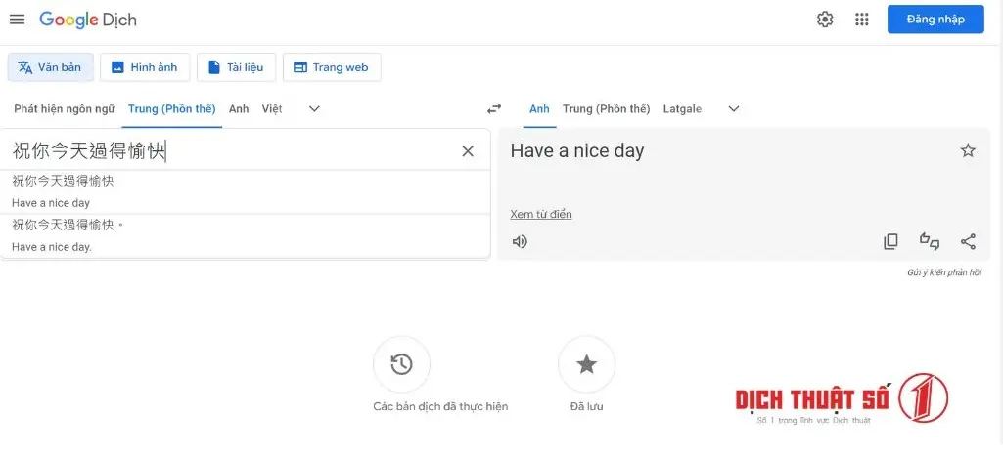The height and width of the screenshot is (458, 1003).
Task: Save translation with the star icon
Action: 968,150
